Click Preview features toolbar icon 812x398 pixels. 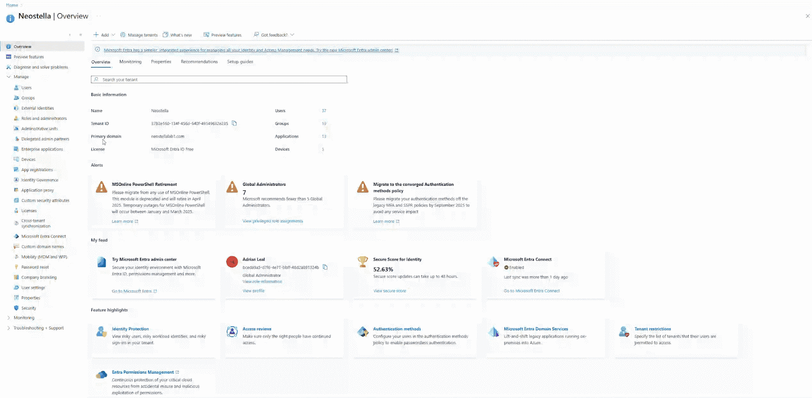[x=207, y=35]
